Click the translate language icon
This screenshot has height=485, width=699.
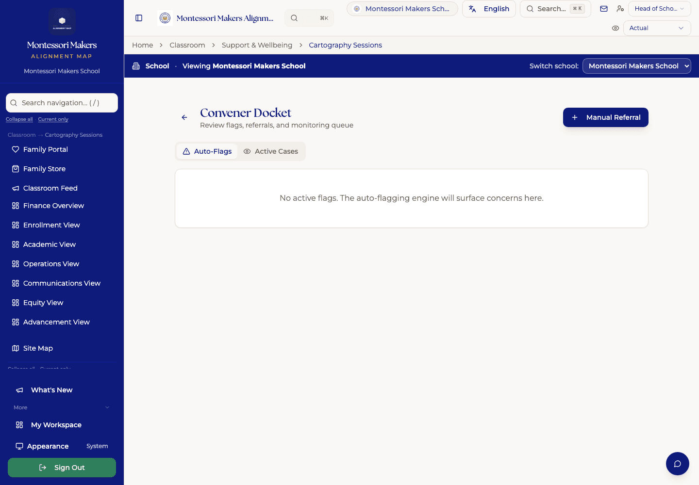coord(472,9)
